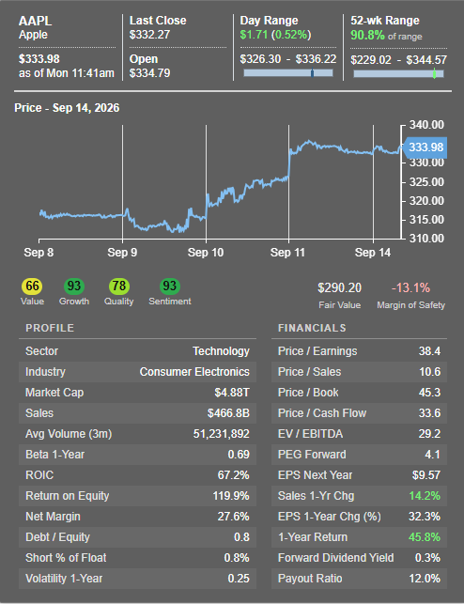Select the Avg Volume value 51,231,892
This screenshot has width=464, height=604.
tap(221, 434)
